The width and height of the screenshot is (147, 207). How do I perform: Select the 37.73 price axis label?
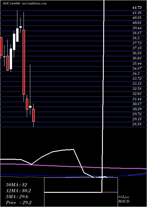point(137,43)
